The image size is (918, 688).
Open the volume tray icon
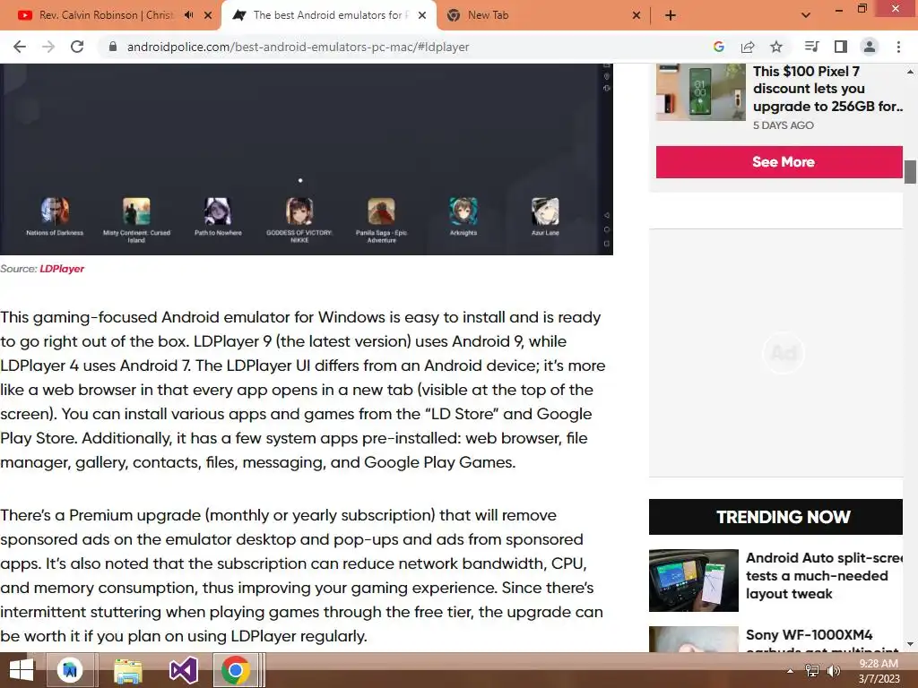point(834,671)
